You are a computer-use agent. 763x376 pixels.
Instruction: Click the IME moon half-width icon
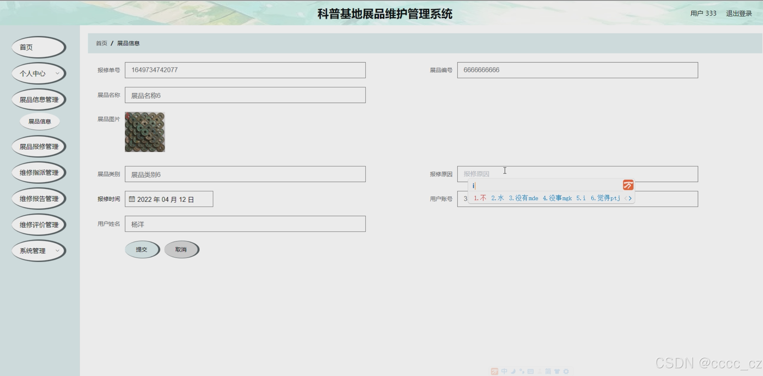(x=513, y=371)
